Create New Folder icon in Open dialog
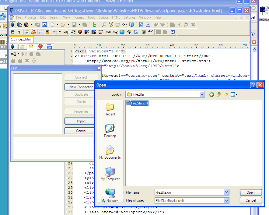The height and width of the screenshot is (215, 269). [226, 95]
